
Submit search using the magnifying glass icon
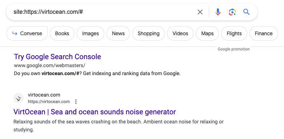click(246, 12)
